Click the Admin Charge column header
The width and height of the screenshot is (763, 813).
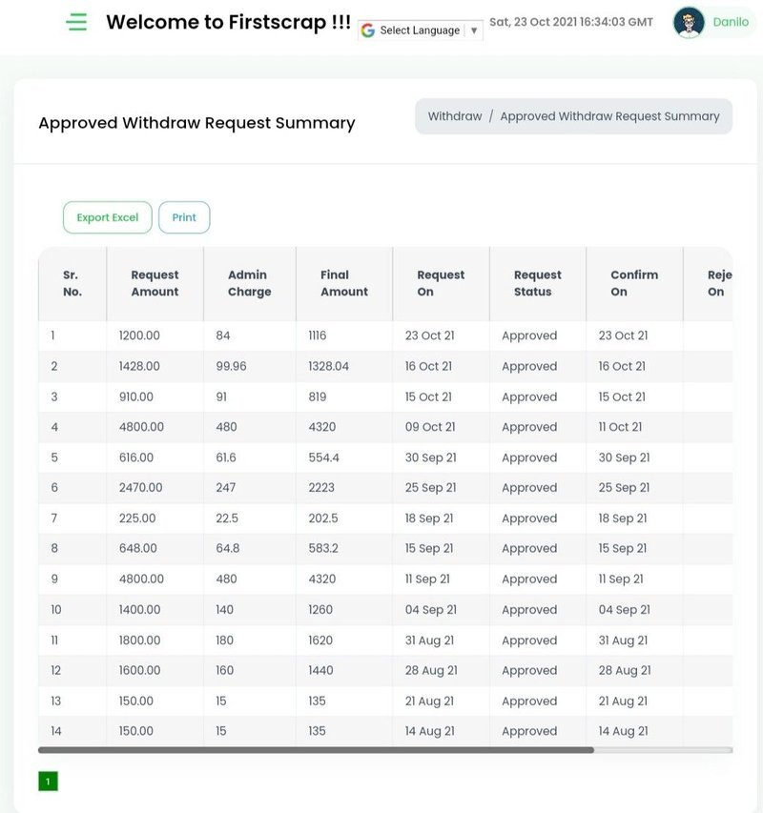coord(249,283)
